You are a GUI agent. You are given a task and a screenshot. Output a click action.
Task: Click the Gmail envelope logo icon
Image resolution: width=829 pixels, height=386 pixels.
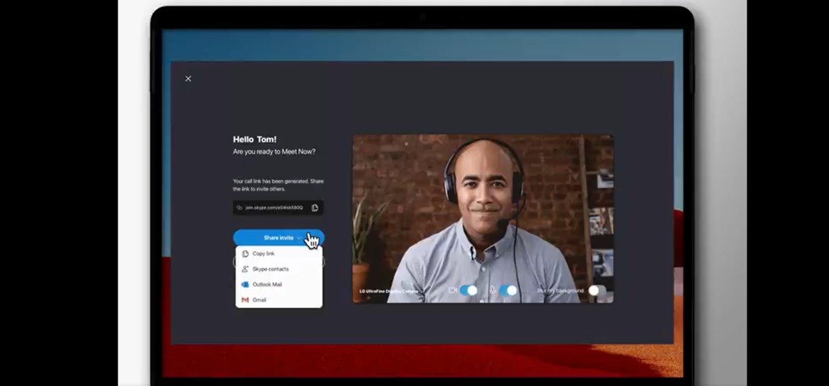(x=245, y=300)
